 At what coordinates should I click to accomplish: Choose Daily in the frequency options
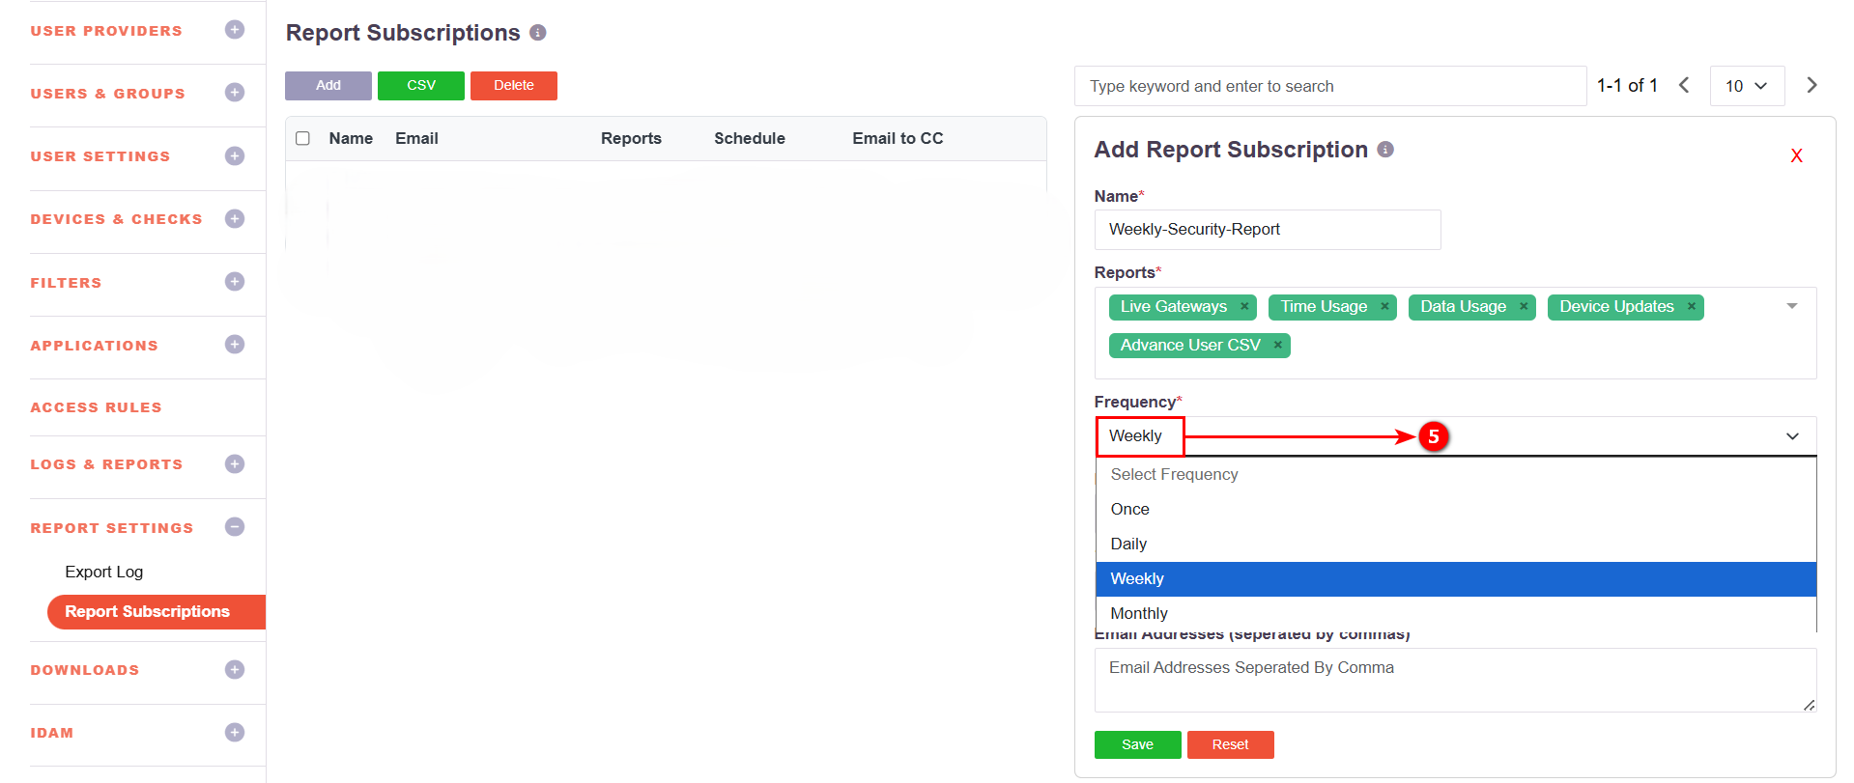[x=1128, y=544]
